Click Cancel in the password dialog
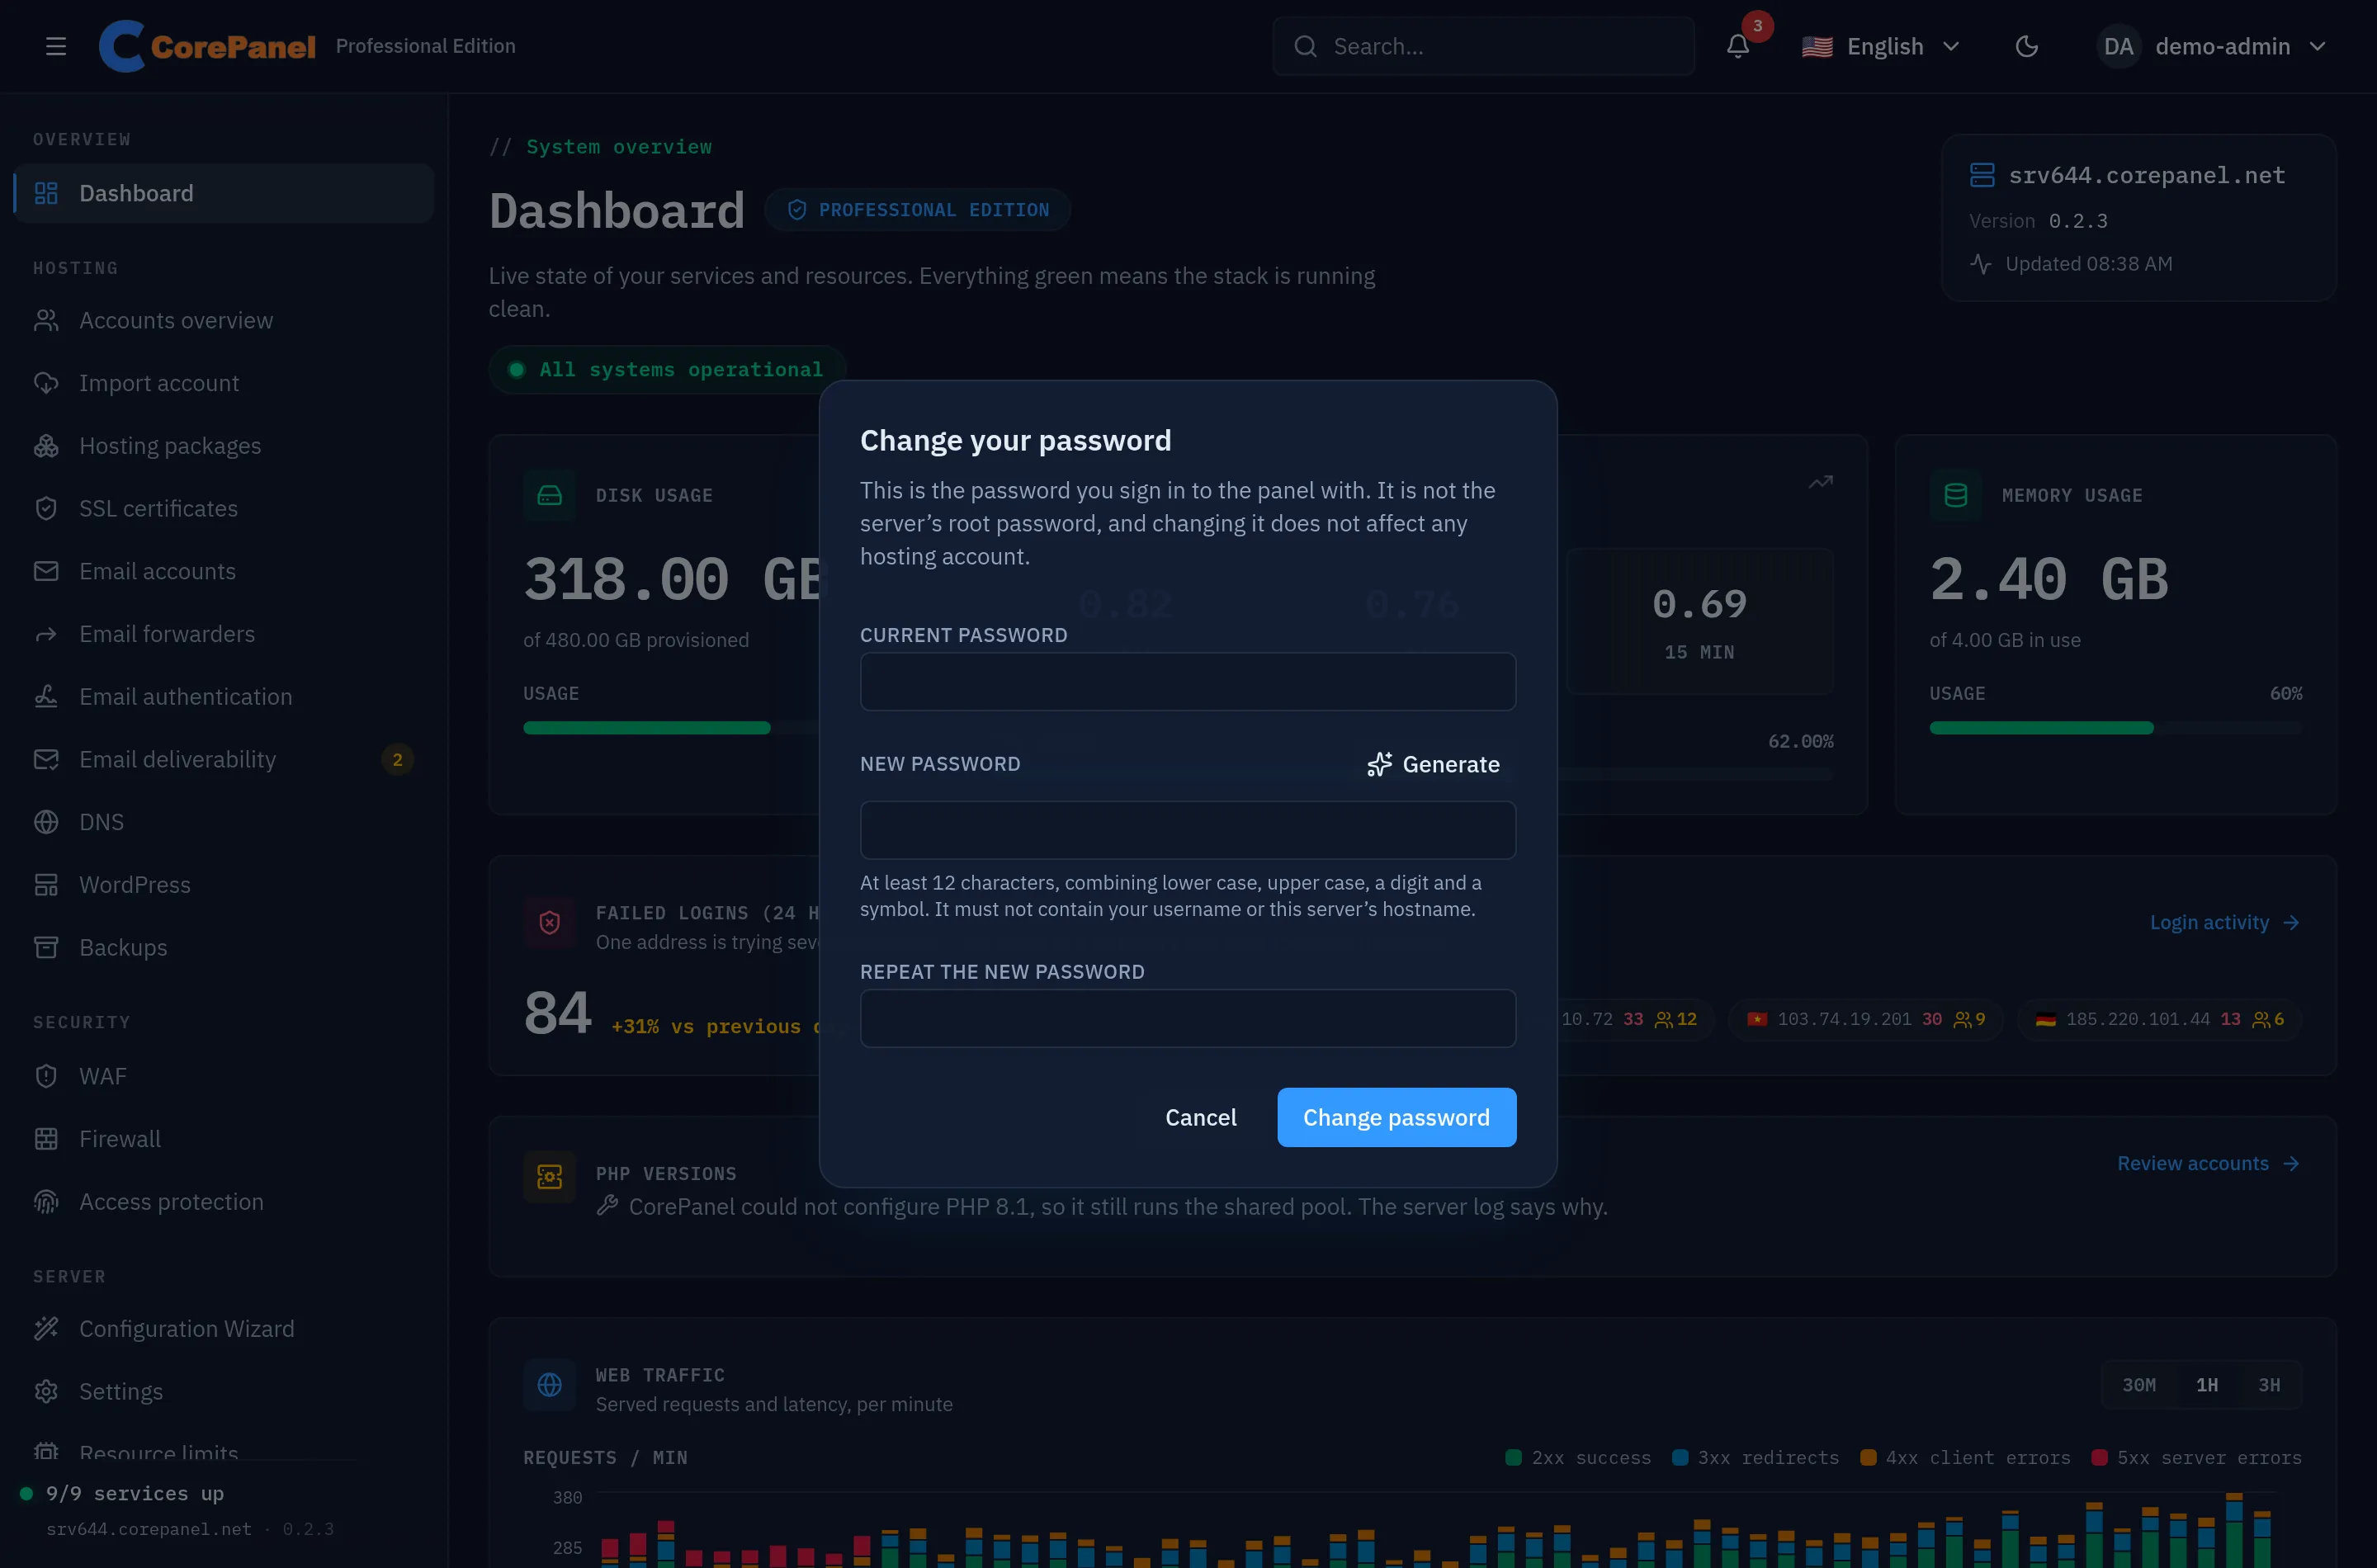 coord(1200,1117)
